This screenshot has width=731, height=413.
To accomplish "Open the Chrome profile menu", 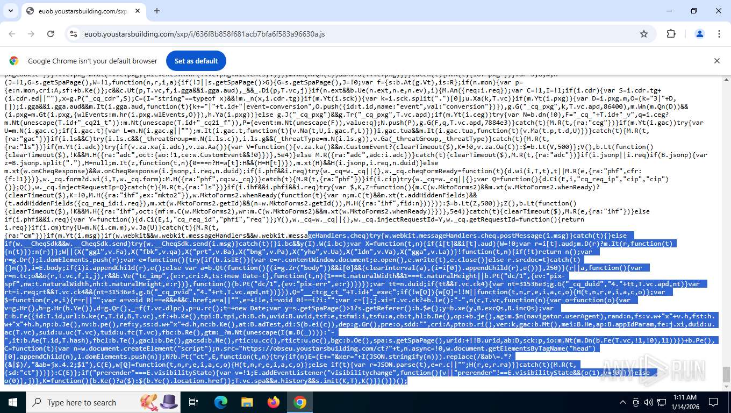I will [x=700, y=34].
